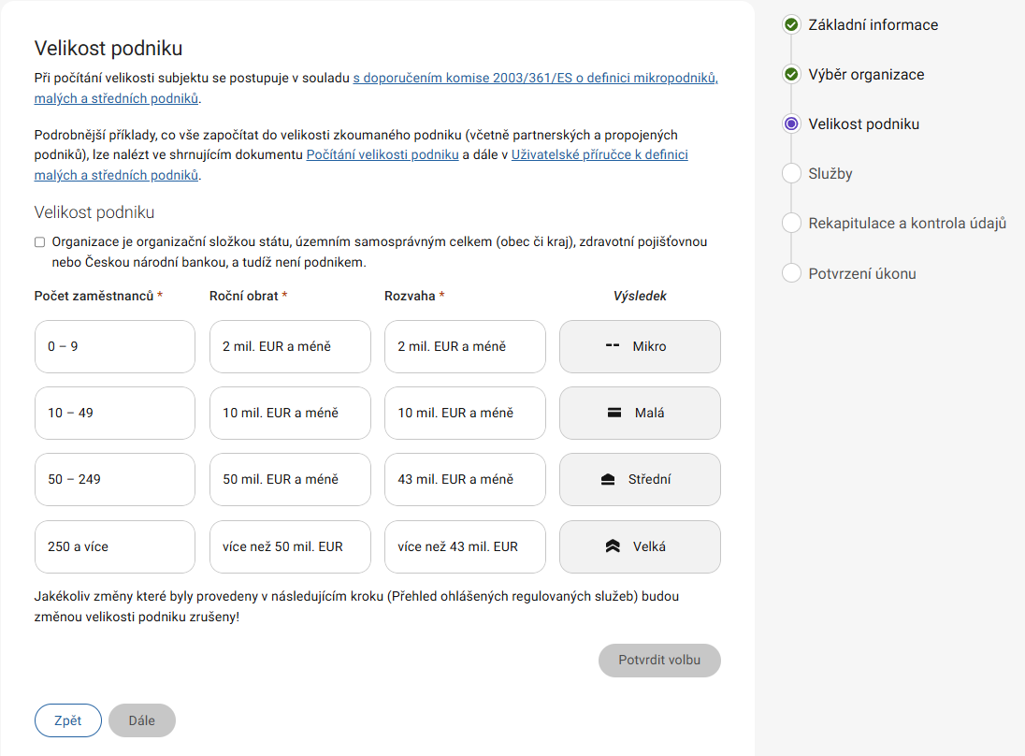Click the Dále button
The width and height of the screenshot is (1025, 756).
[141, 720]
